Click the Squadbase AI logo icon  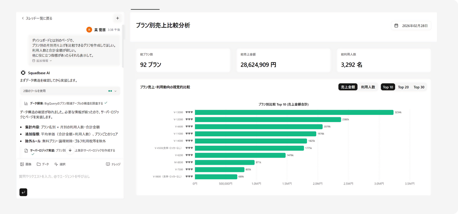[x=23, y=73]
